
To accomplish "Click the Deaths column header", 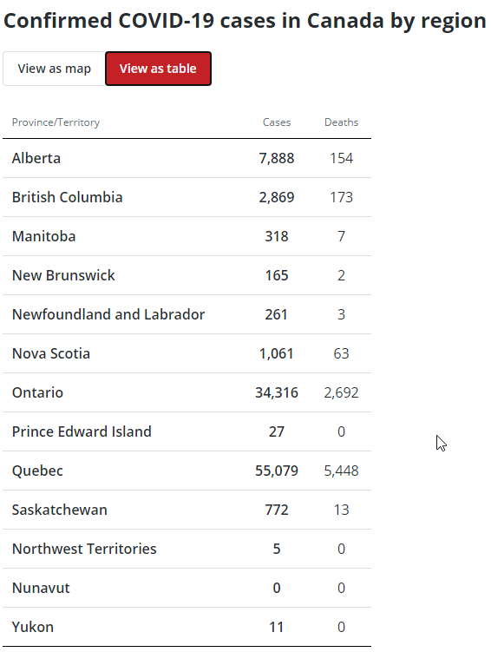I will click(342, 122).
